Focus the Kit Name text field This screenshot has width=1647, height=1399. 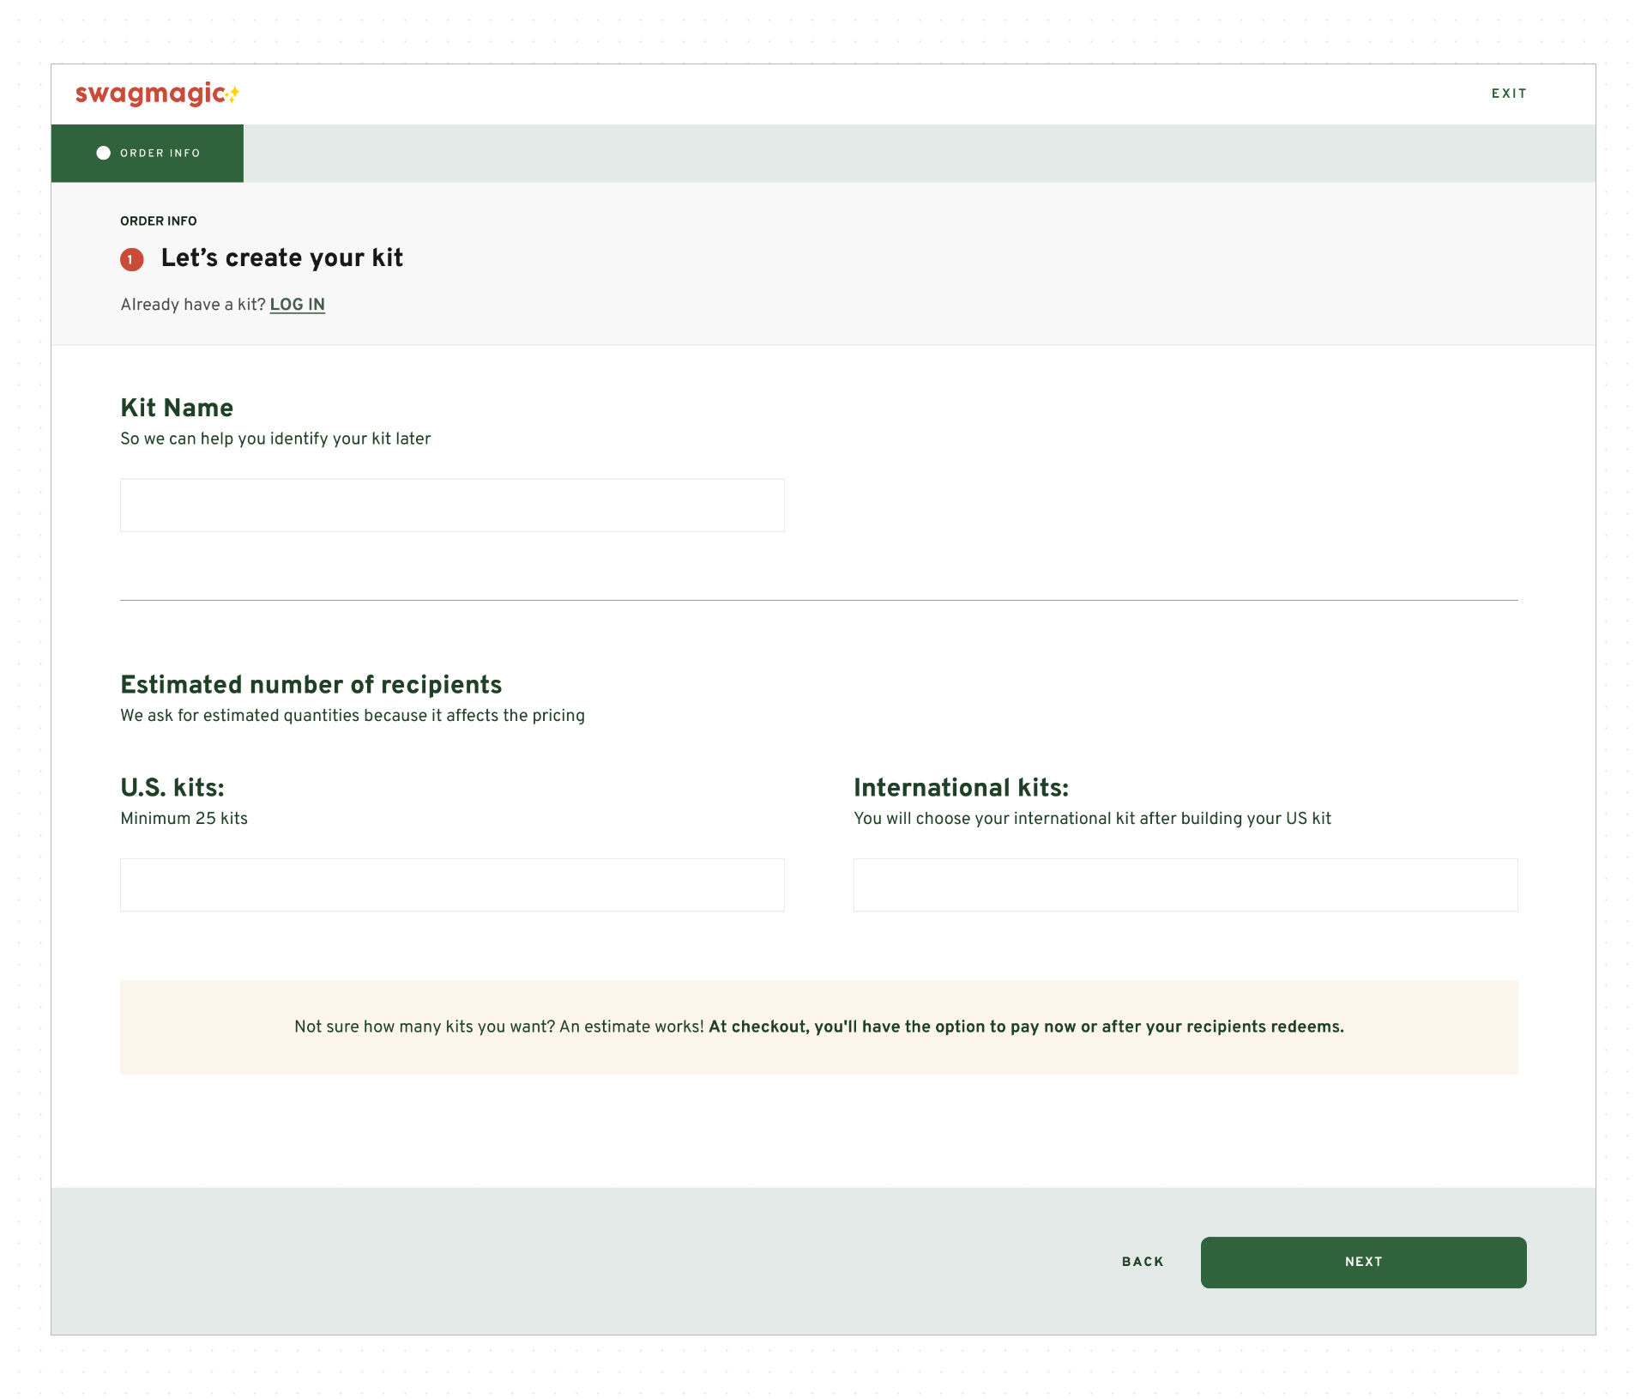(452, 506)
